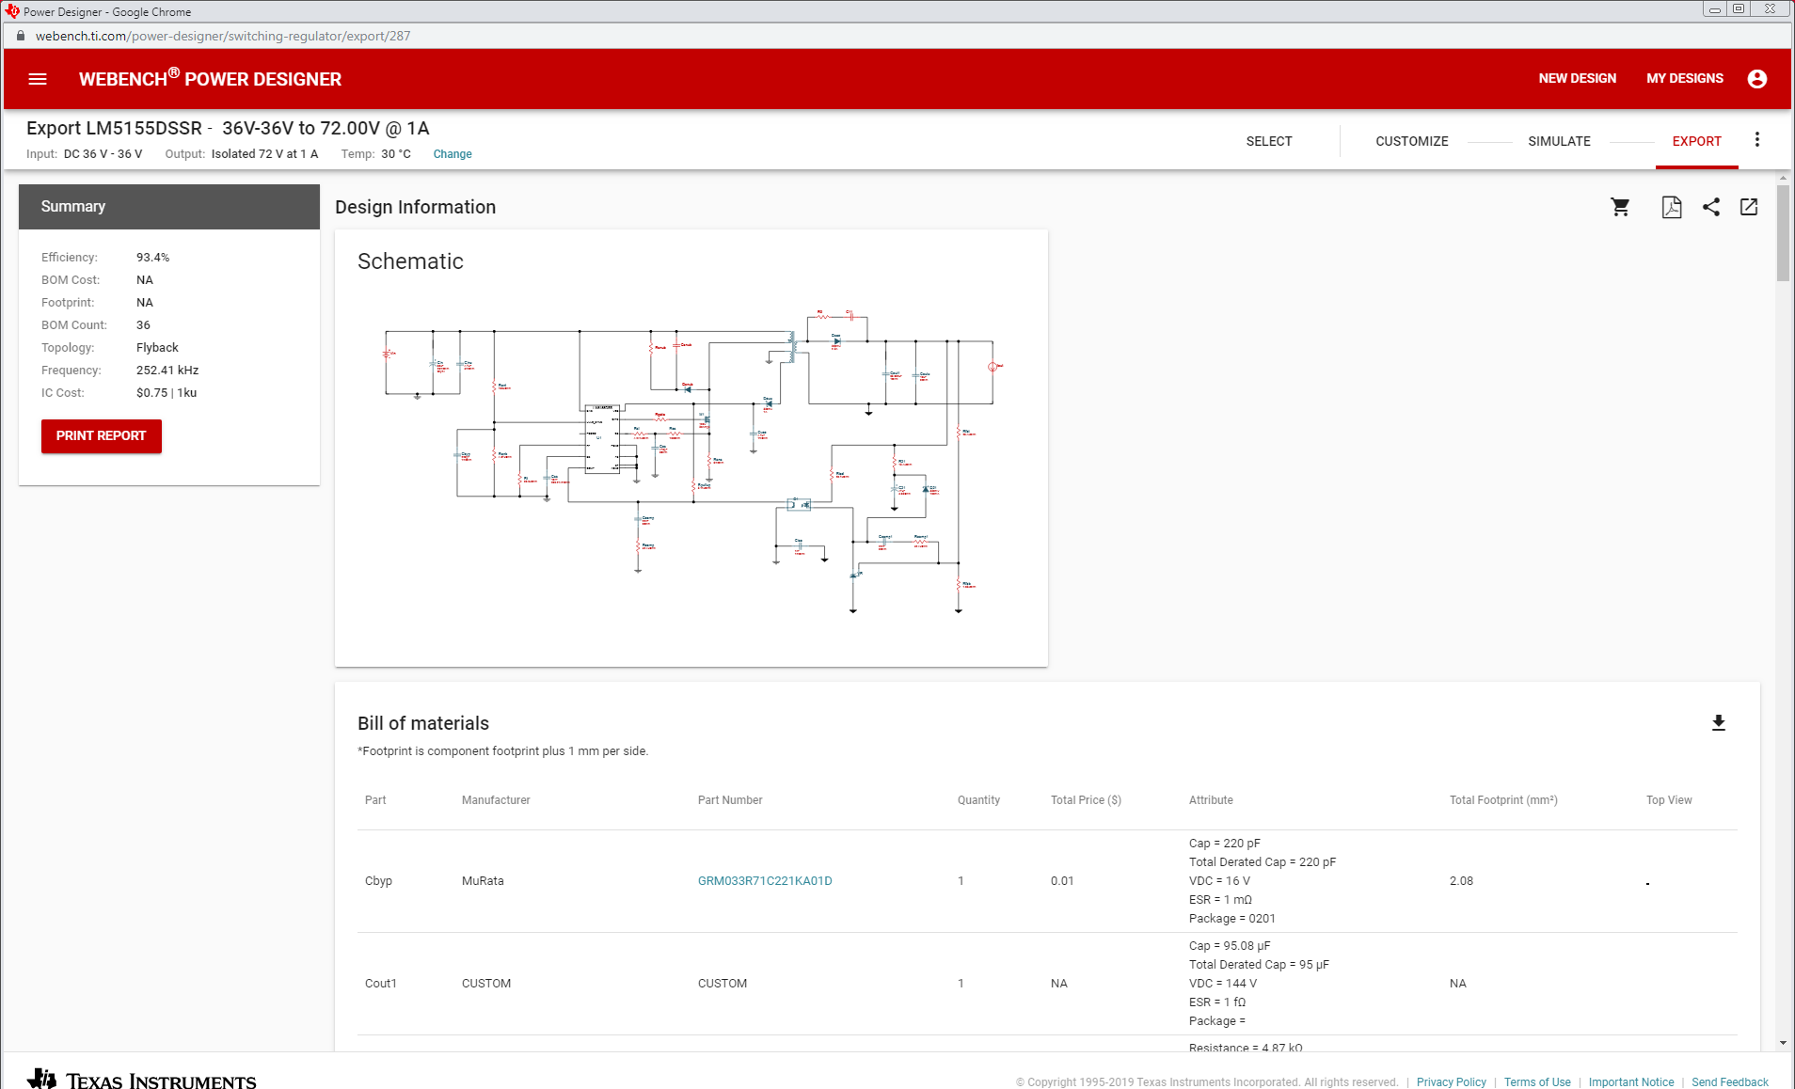
Task: Click the browser address bar URL
Action: [223, 36]
